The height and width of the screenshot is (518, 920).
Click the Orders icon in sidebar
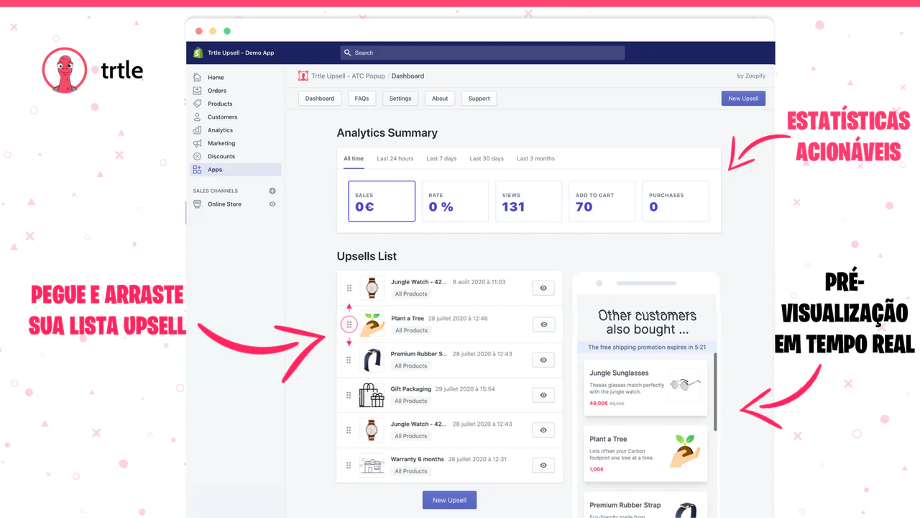tap(197, 91)
